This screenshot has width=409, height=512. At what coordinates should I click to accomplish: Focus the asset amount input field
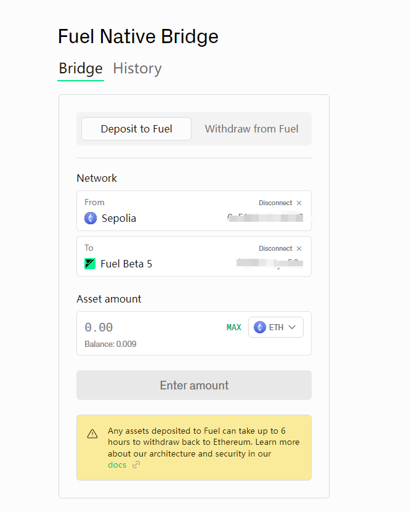click(152, 328)
